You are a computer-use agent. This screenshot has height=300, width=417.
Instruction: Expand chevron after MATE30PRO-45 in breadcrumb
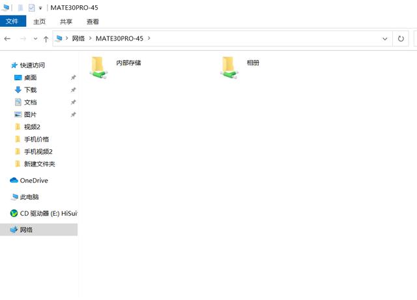[x=149, y=38]
